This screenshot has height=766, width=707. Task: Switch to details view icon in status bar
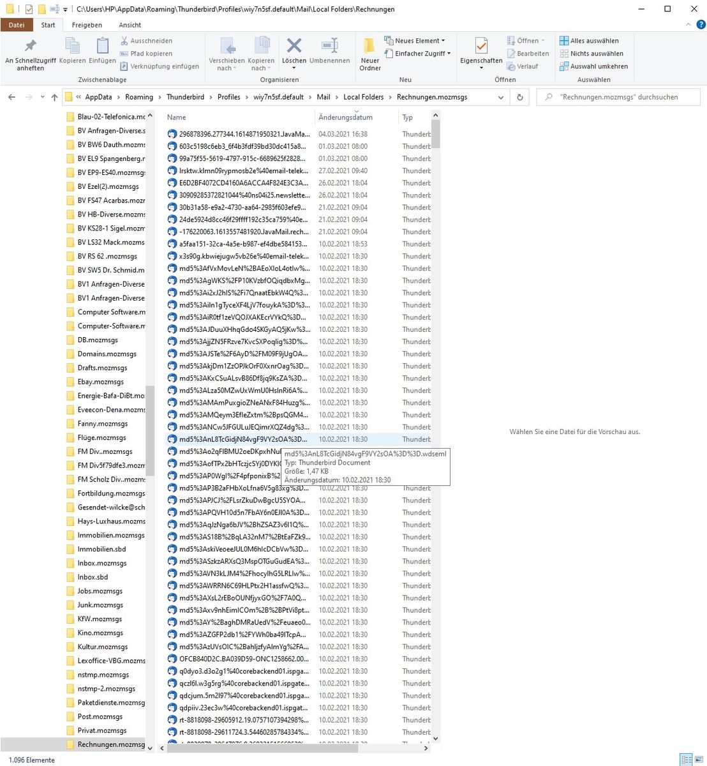point(686,760)
